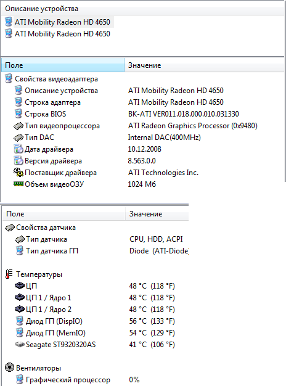Select the ЦП 1 / Ядро 1 row label
The width and height of the screenshot is (286, 386).
49,298
